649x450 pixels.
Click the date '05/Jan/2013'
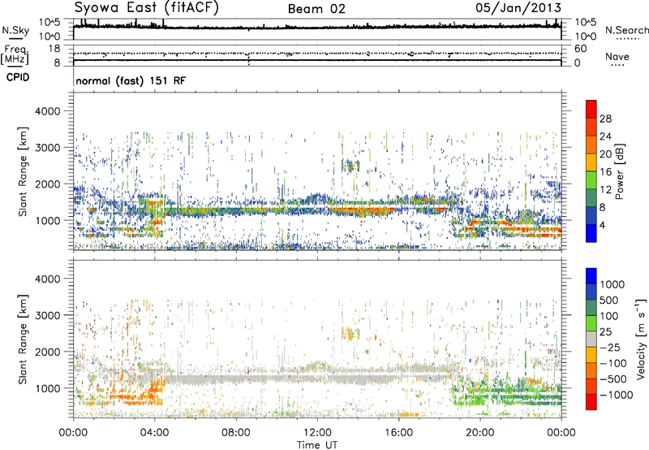(x=518, y=7)
